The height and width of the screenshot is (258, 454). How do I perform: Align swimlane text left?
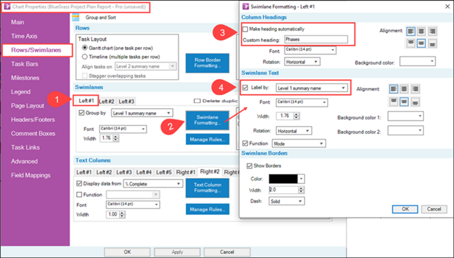393,89
